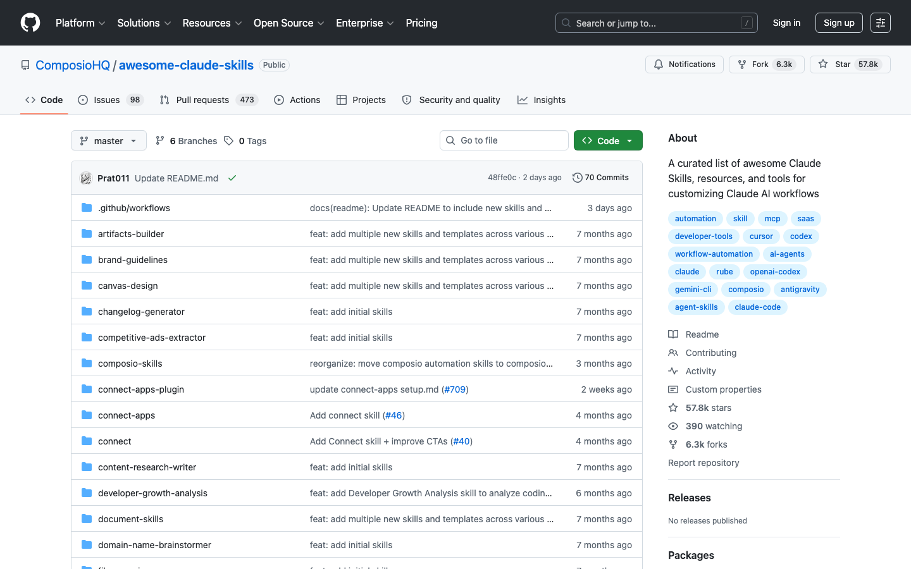Viewport: 911px width, 569px height.
Task: Click the antigravity topic tag
Action: 800,290
